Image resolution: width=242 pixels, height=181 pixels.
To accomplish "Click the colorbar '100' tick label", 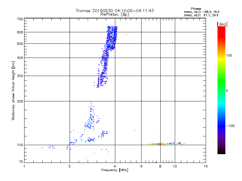I will click(x=229, y=56).
